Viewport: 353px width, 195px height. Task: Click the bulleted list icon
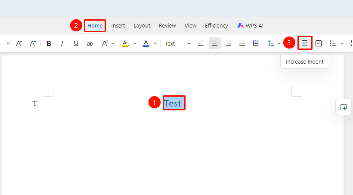pyautogui.click(x=333, y=43)
